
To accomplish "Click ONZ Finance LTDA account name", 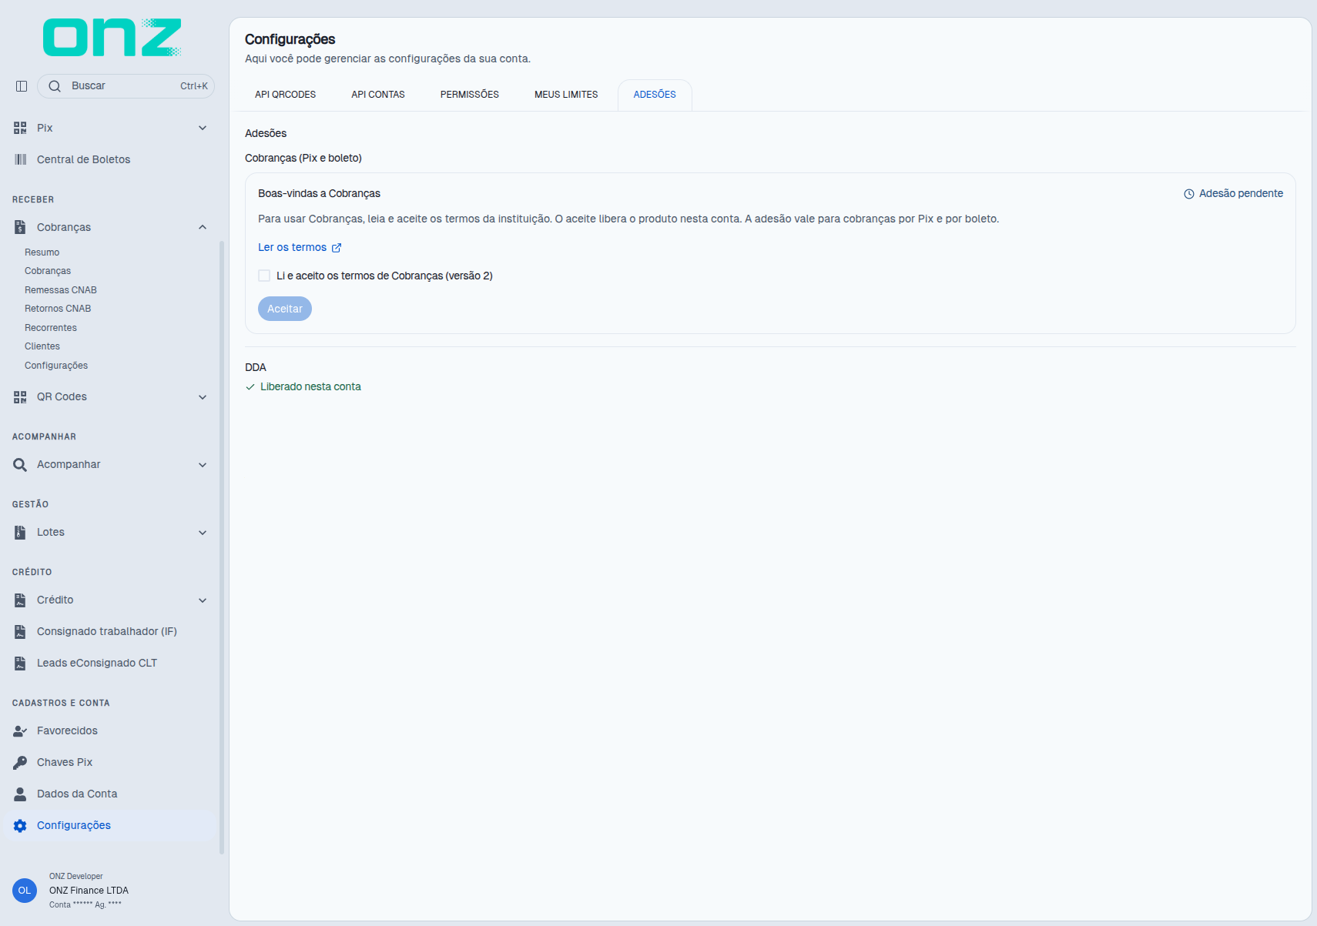I will pos(89,891).
